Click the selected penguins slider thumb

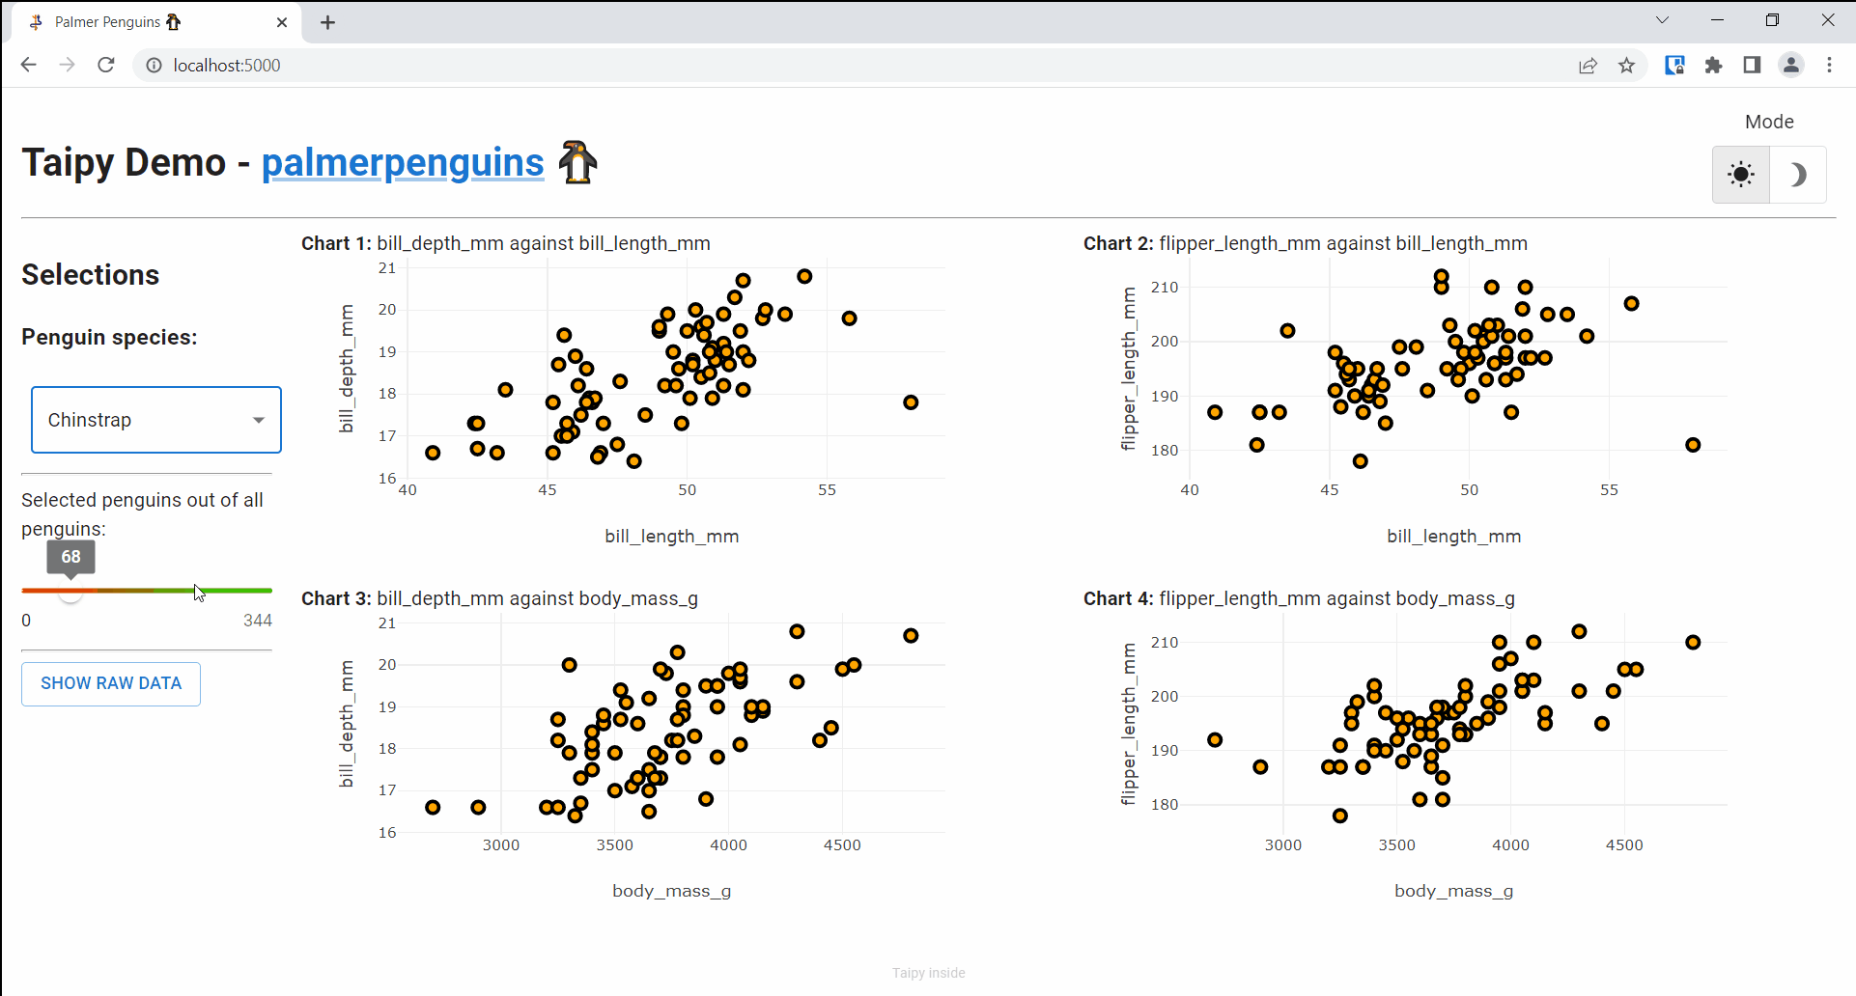coord(70,591)
